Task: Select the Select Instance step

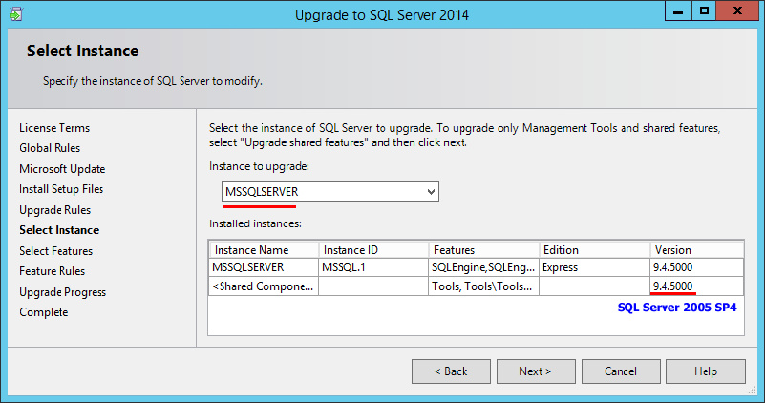Action: [59, 230]
